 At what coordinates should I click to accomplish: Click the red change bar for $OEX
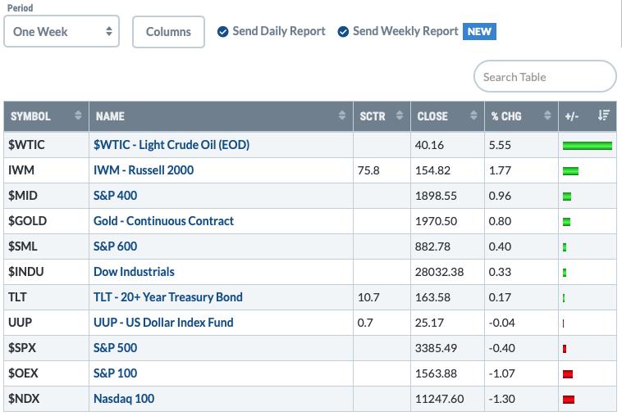[x=568, y=374]
